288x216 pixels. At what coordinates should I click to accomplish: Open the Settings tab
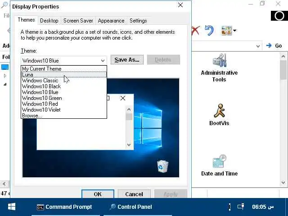coord(138,21)
